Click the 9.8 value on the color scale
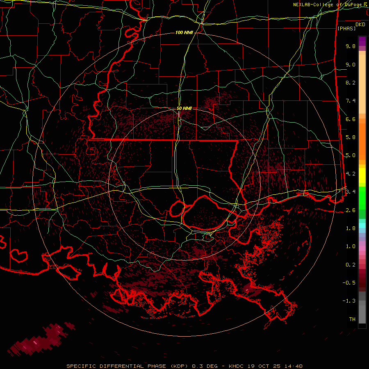Screen dimensions: 369x369 coord(351,46)
